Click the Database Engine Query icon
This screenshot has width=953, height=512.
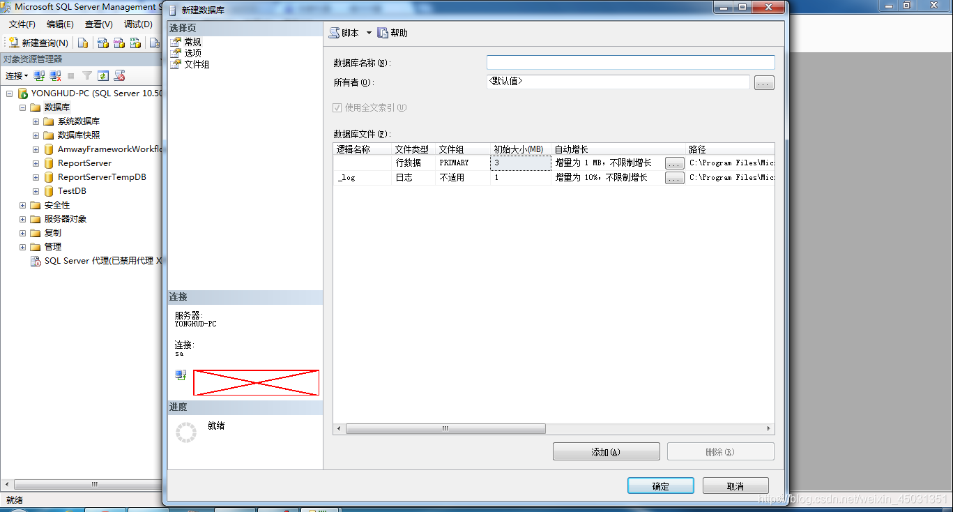point(83,43)
